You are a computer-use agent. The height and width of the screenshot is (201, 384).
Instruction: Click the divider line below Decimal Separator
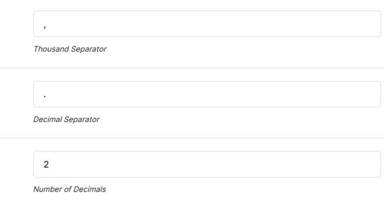point(192,138)
